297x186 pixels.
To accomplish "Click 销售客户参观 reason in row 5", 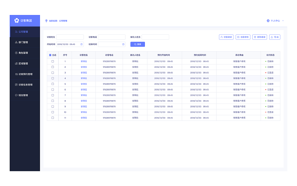I will tap(240, 84).
